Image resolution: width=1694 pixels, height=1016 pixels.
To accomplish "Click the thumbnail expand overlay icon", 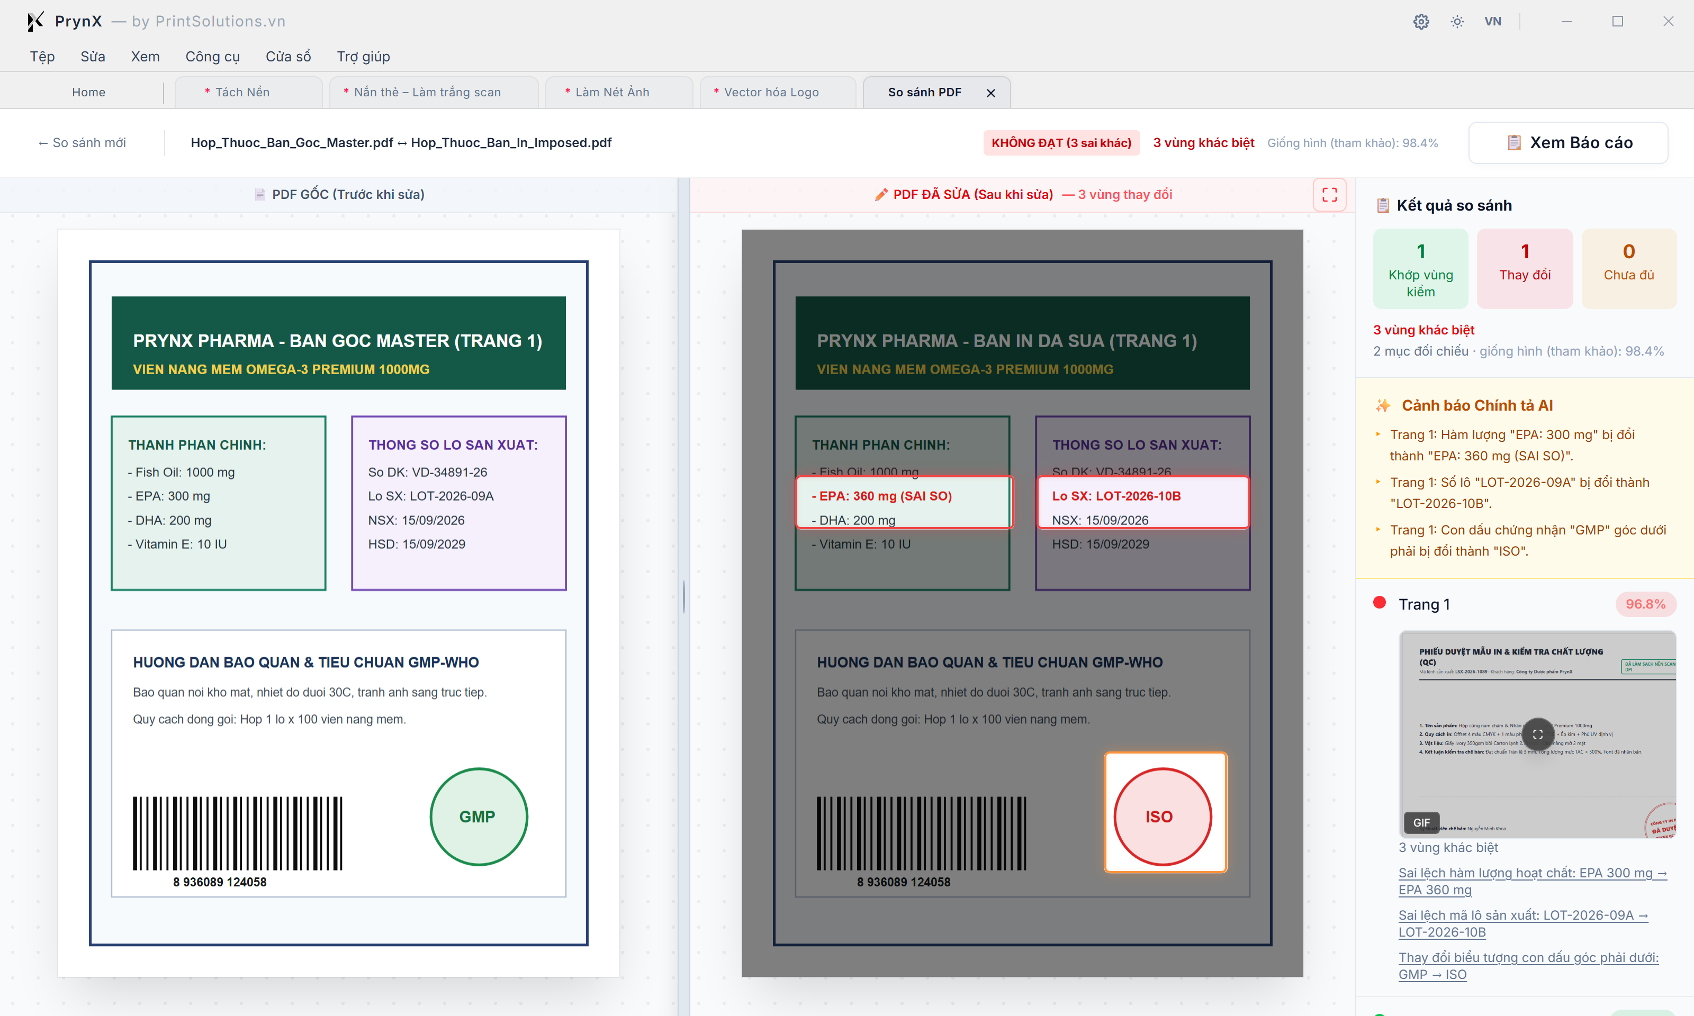I will tap(1537, 734).
